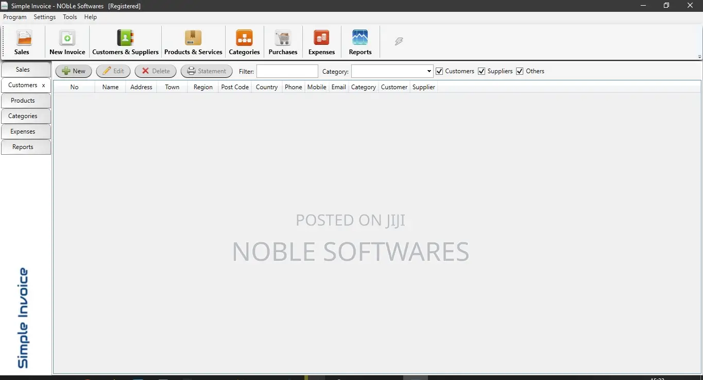Open the Help menu
Screen dimensions: 703x380
[x=91, y=17]
